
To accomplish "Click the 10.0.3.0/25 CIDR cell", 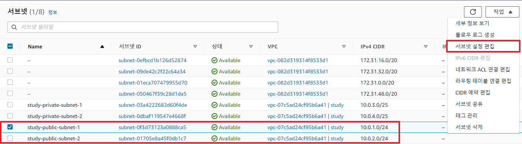I will (374, 105).
